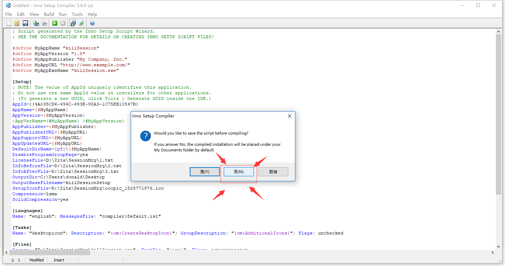Click the OutputBaseFilename=killSessionSetup line
The width and height of the screenshot is (505, 266).
pos(61,183)
